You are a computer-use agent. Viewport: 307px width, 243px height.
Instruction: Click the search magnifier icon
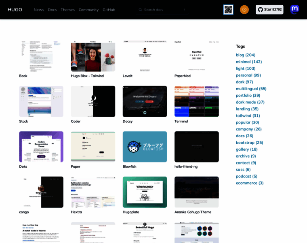pos(140,10)
